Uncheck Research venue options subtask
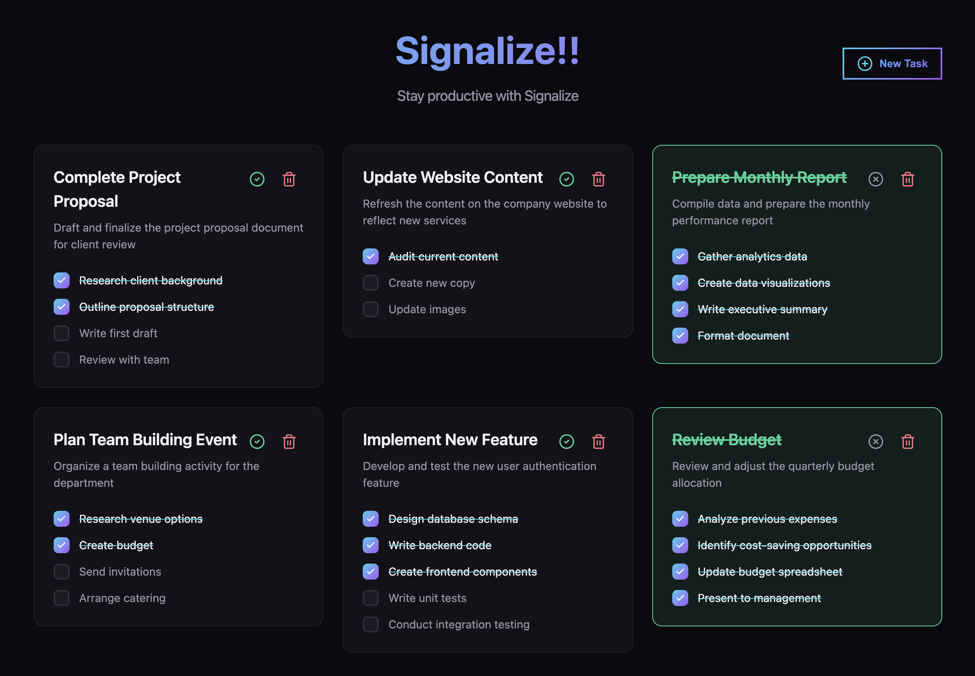This screenshot has height=676, width=975. pyautogui.click(x=61, y=519)
